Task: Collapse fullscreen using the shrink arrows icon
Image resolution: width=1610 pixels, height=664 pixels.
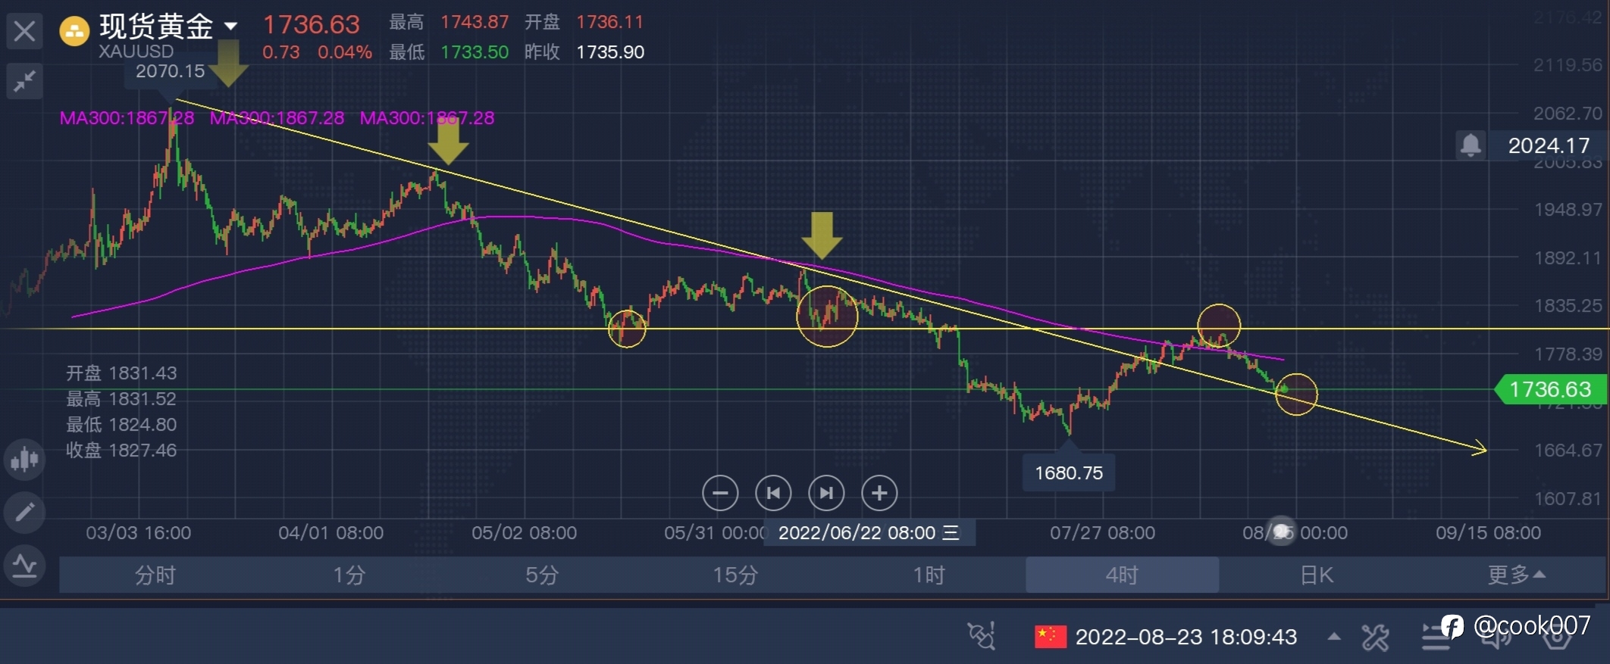Action: point(24,80)
